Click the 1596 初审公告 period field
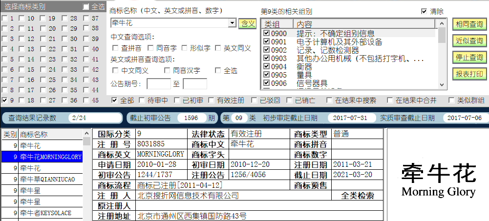This screenshot has width=489, height=221. (x=191, y=118)
